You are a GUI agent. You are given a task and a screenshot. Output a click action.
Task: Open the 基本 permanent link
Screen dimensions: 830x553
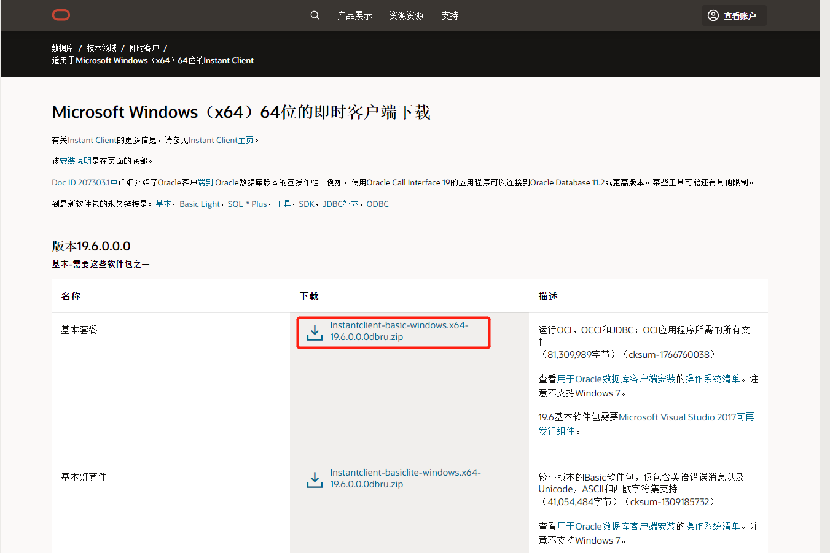click(x=163, y=204)
